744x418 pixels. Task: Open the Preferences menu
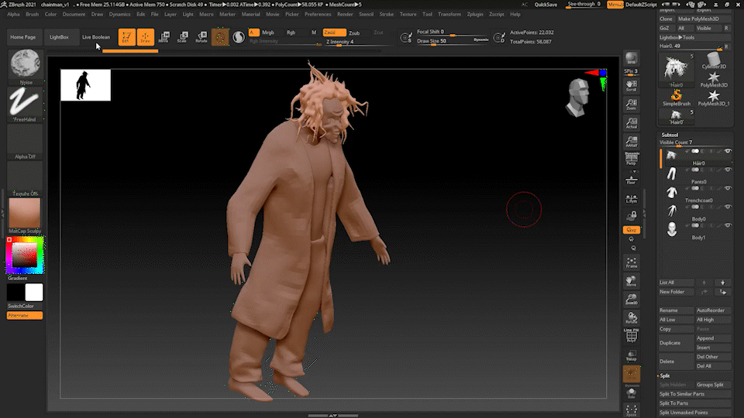(x=318, y=14)
